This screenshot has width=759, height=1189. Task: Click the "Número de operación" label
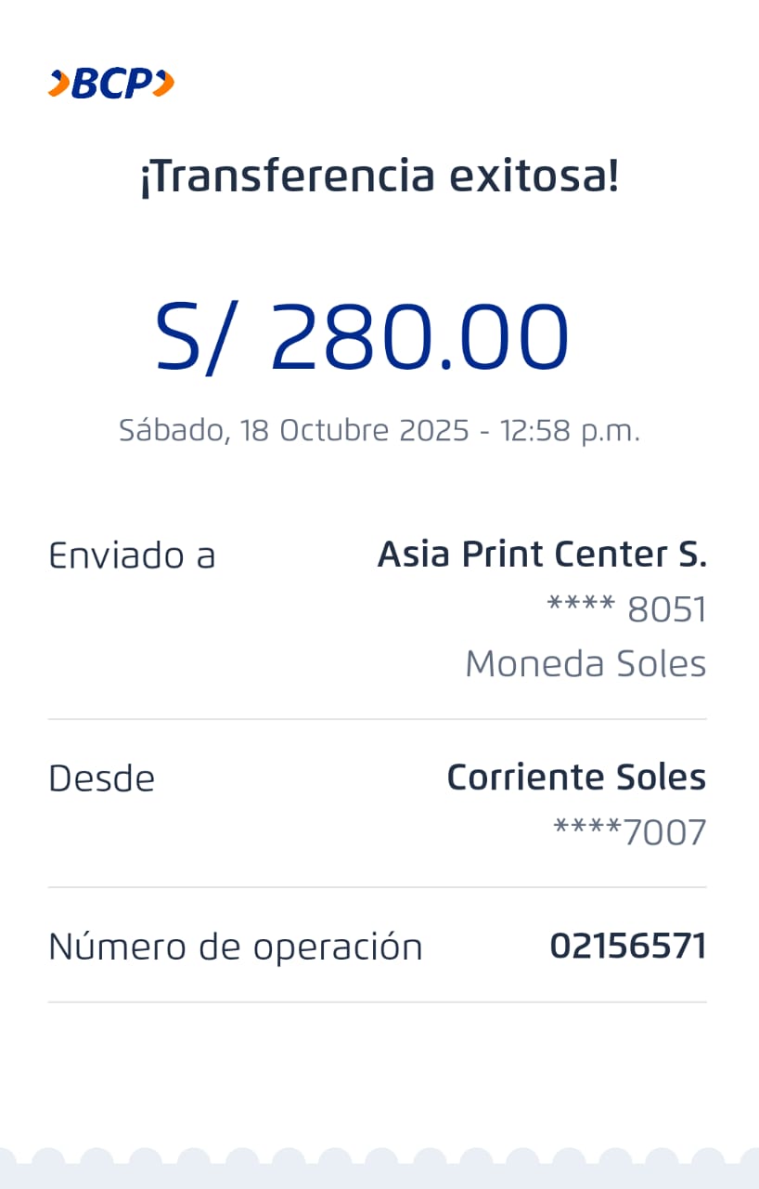[235, 947]
